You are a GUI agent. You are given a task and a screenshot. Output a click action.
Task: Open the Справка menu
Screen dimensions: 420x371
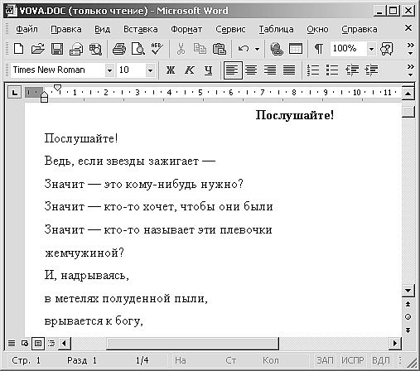pos(360,29)
